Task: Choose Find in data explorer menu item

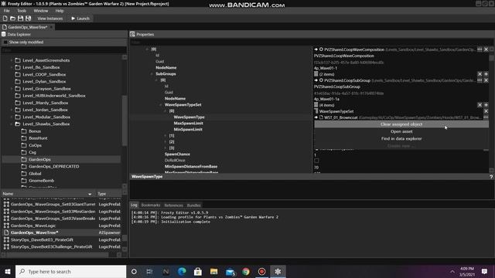Action: [401, 139]
